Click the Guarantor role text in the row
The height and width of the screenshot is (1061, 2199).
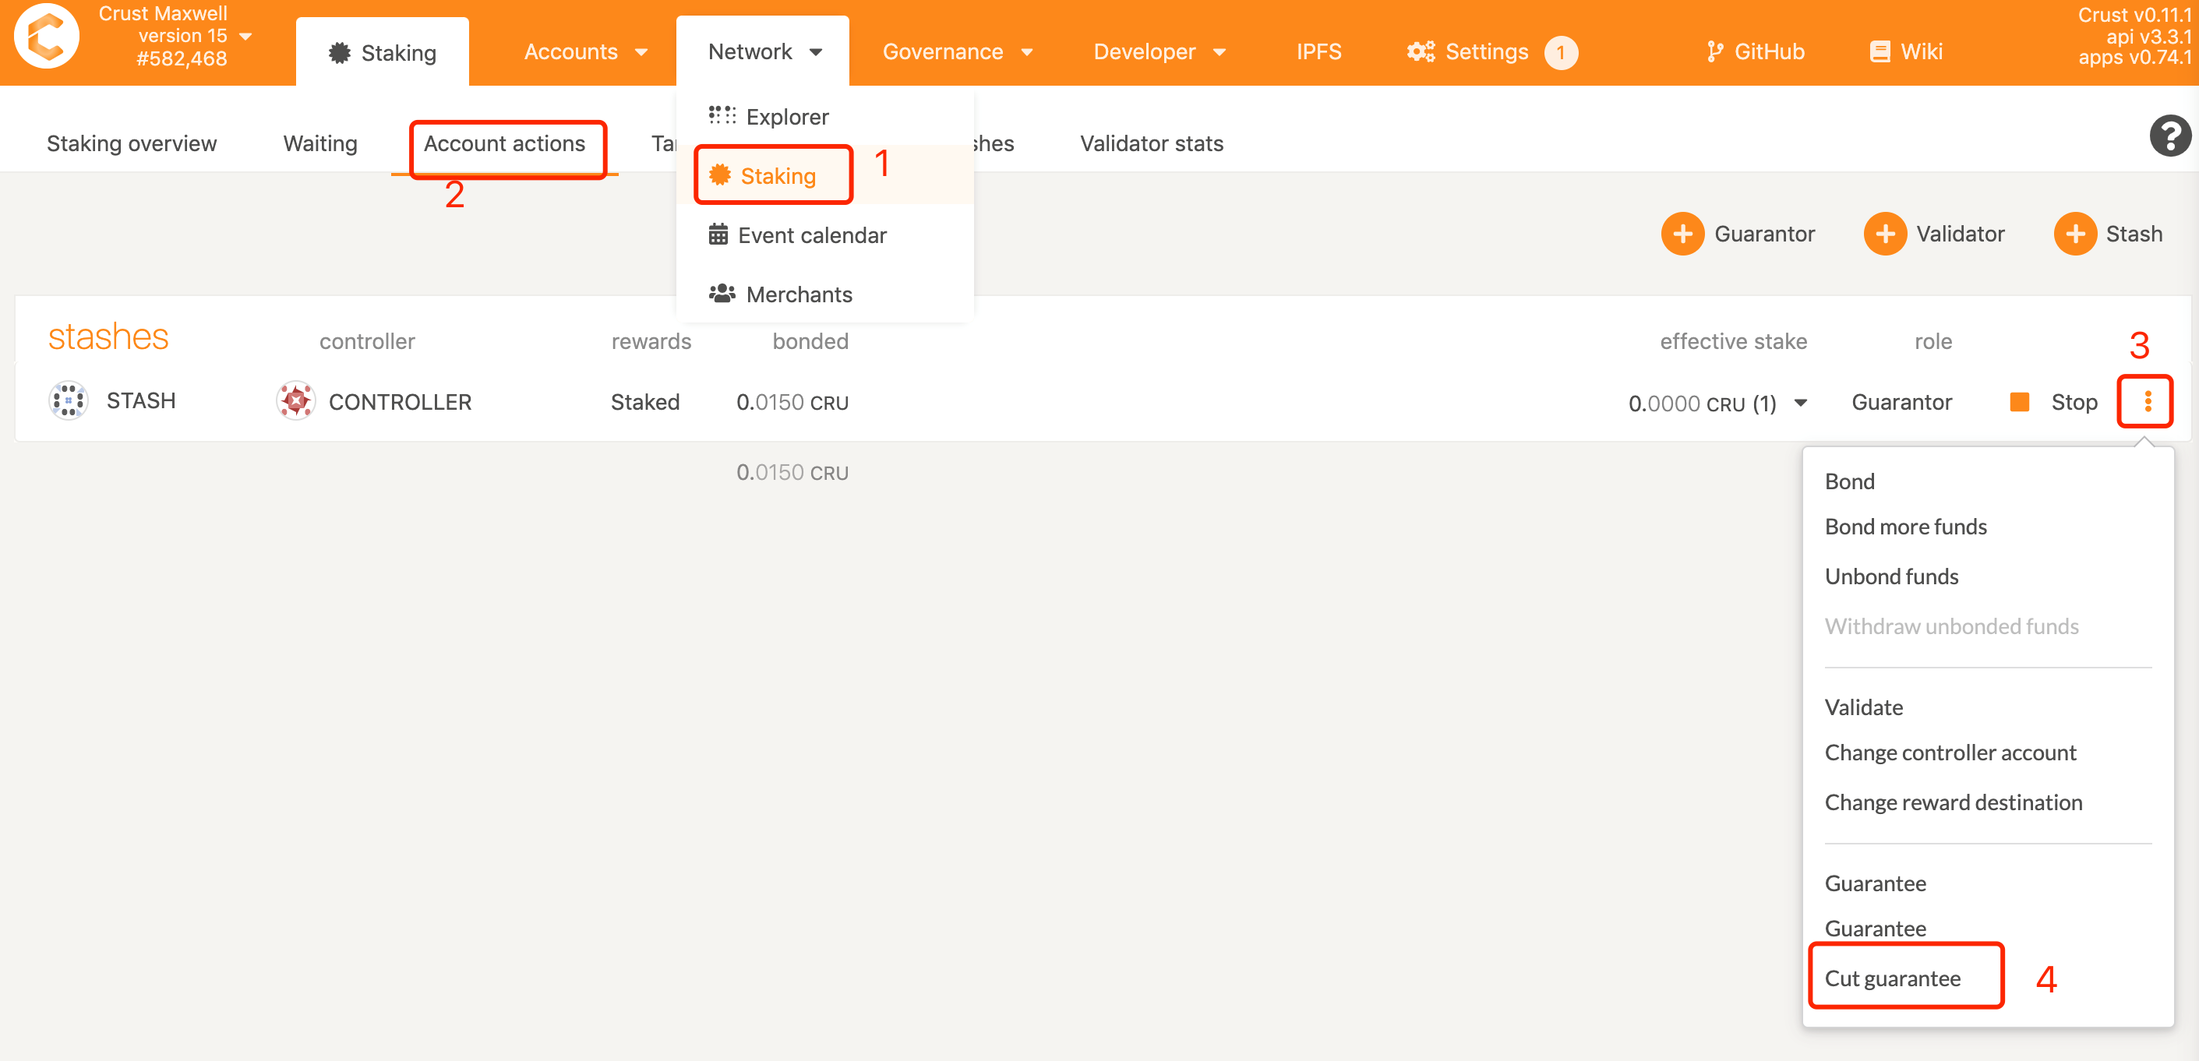tap(1901, 402)
